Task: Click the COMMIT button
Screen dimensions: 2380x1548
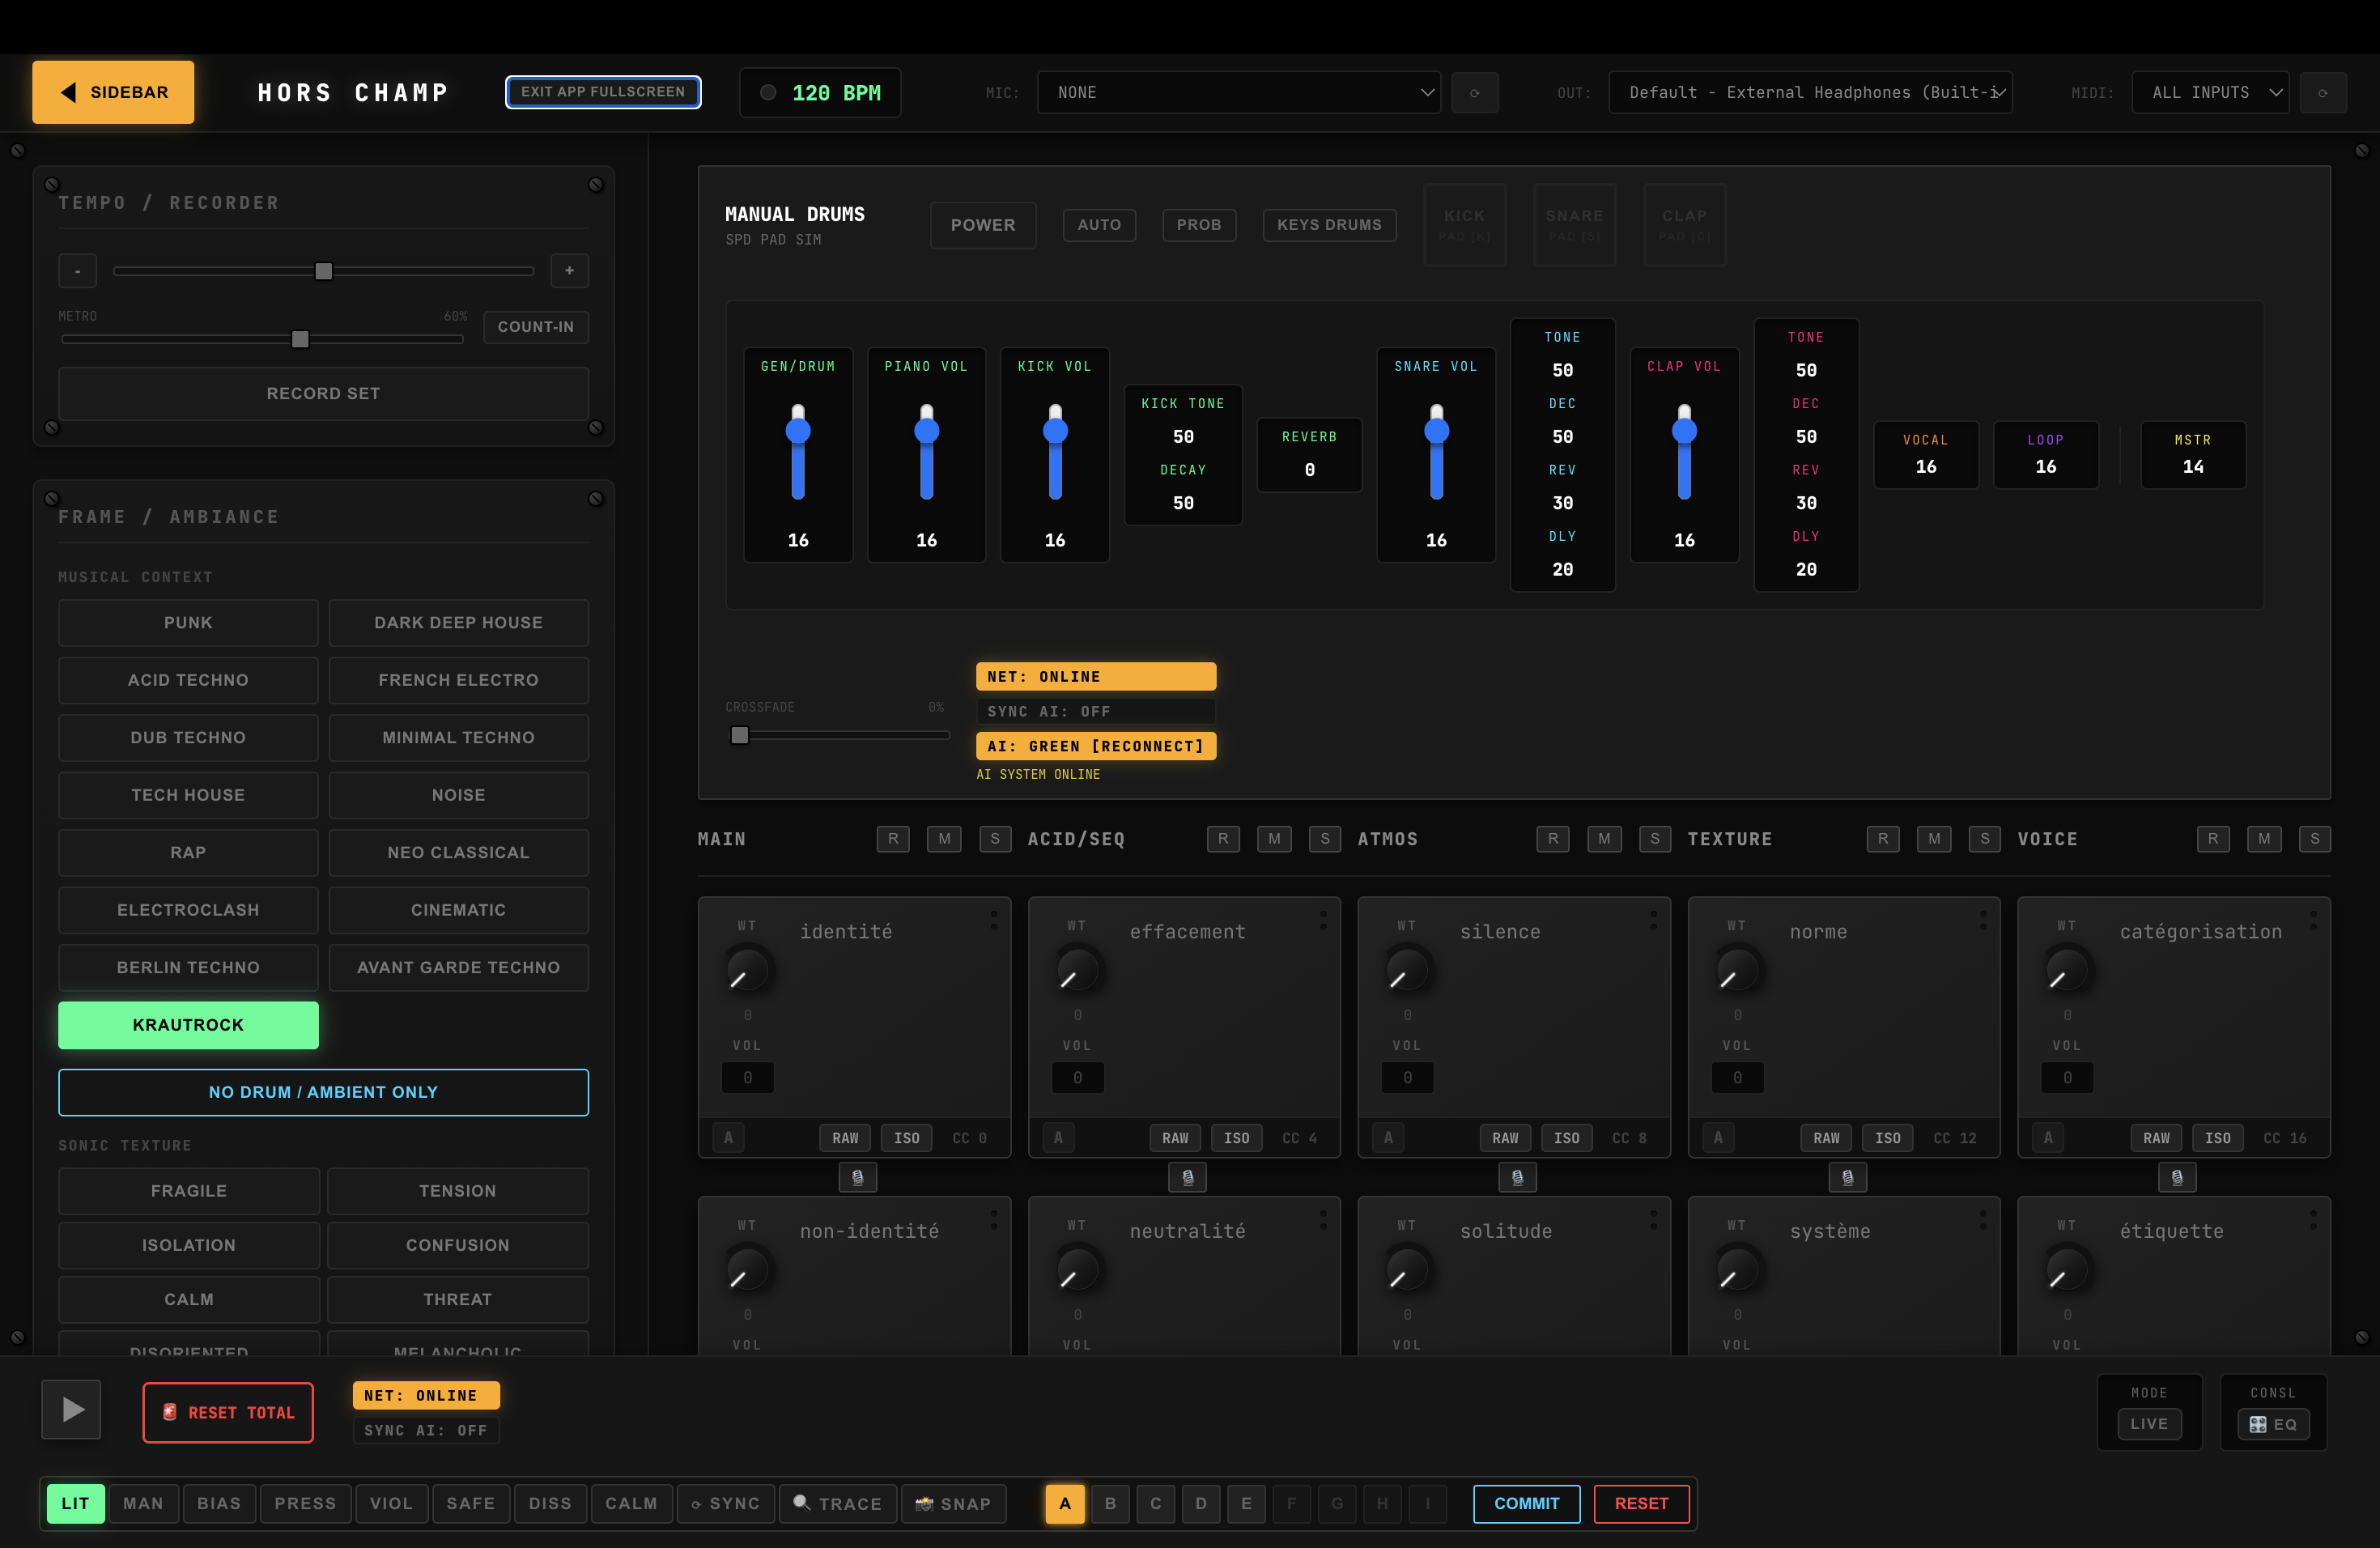Action: pos(1526,1503)
